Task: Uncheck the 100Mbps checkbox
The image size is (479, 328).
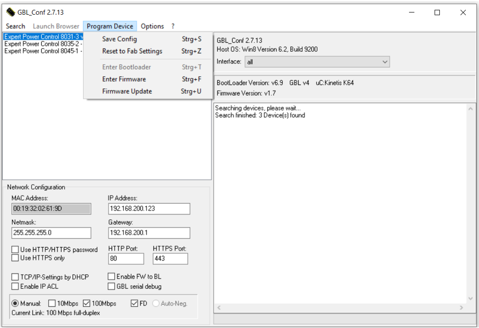Action: [x=87, y=304]
